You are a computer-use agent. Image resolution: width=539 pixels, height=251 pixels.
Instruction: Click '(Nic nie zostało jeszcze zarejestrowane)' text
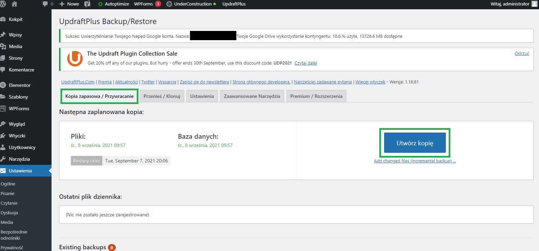click(107, 215)
